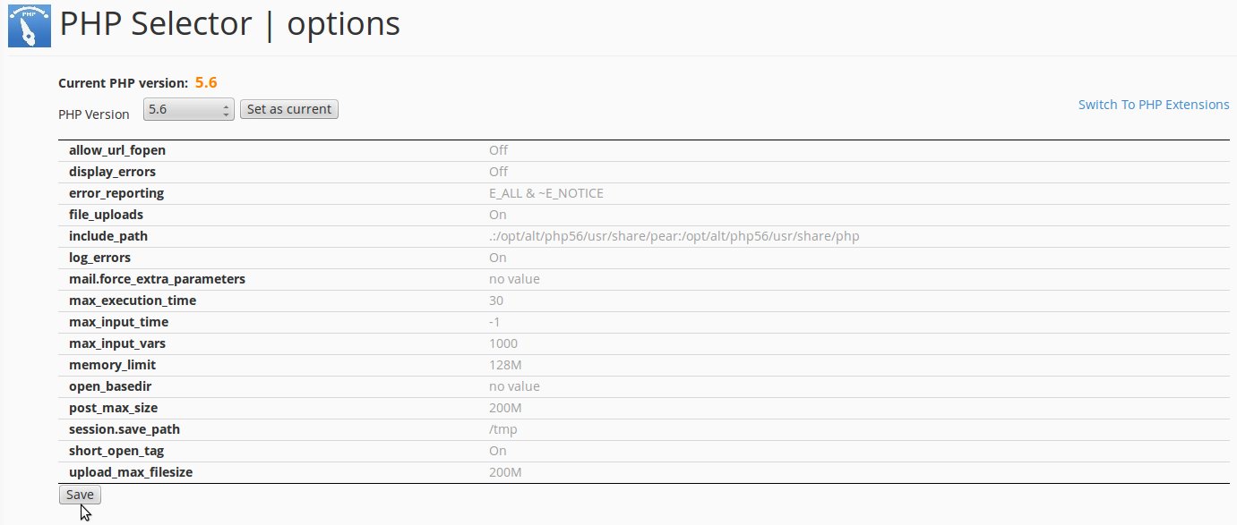Screen dimensions: 1237x525
Task: Edit the error_reporting value
Action: click(546, 193)
